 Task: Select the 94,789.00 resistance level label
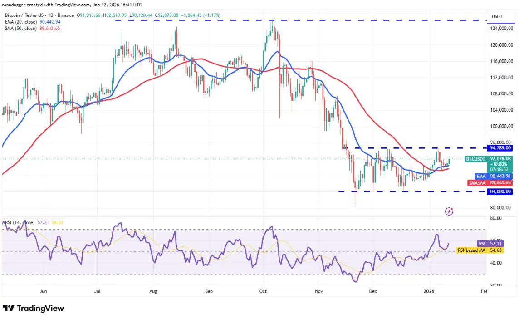500,148
